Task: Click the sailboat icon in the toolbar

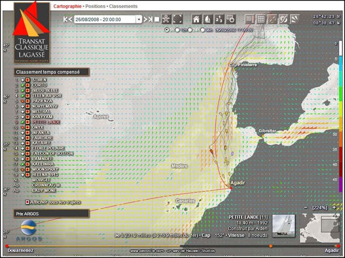Action: coord(208,19)
